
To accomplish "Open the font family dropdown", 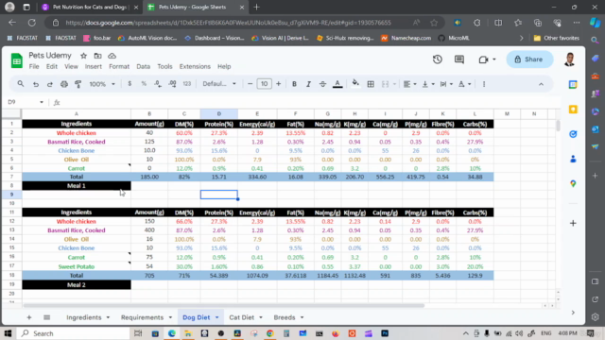I will pos(219,84).
